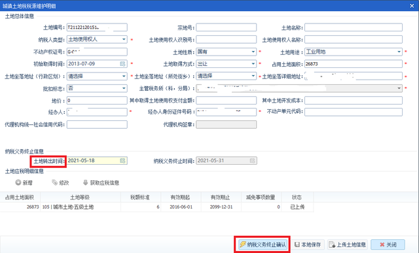Screen dimensions: 419x253
Task: Click 占用土地面积 column header in table
Action: tap(20, 197)
